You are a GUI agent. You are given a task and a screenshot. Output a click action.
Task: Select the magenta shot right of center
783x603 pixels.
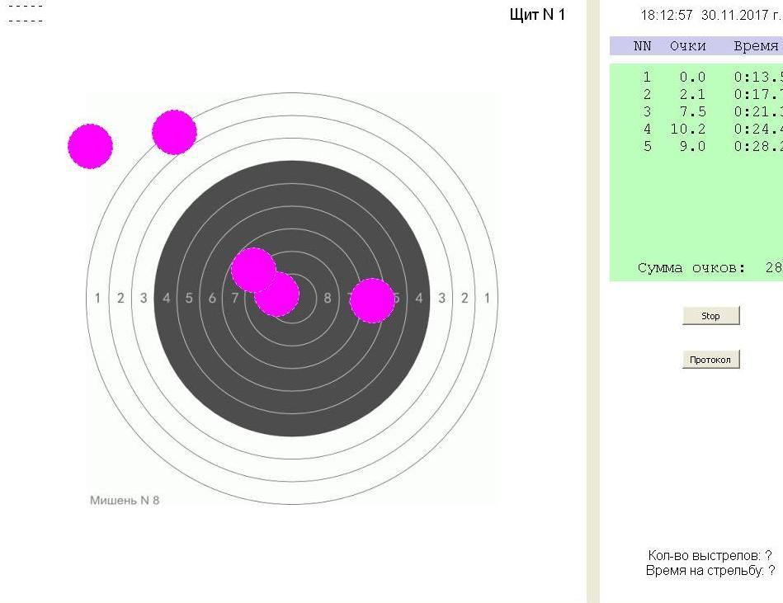click(372, 300)
